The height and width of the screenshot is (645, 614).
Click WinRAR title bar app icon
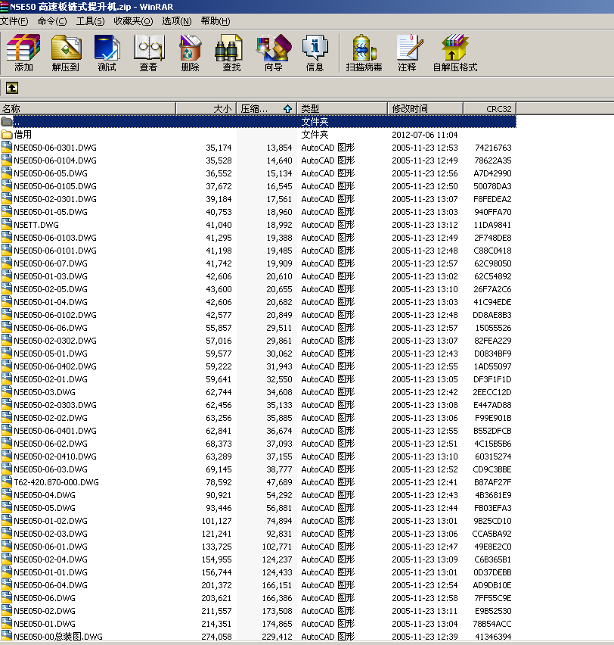point(4,7)
